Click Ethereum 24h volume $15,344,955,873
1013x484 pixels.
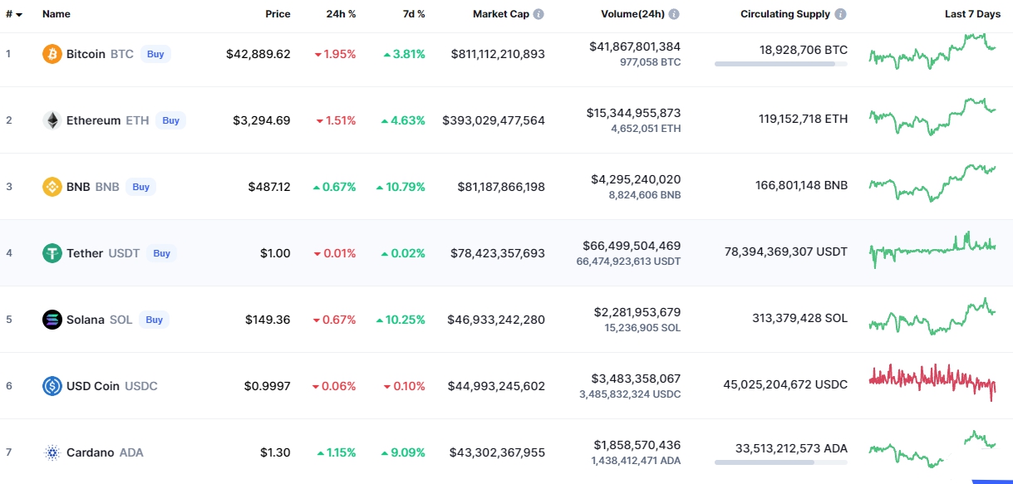click(633, 113)
